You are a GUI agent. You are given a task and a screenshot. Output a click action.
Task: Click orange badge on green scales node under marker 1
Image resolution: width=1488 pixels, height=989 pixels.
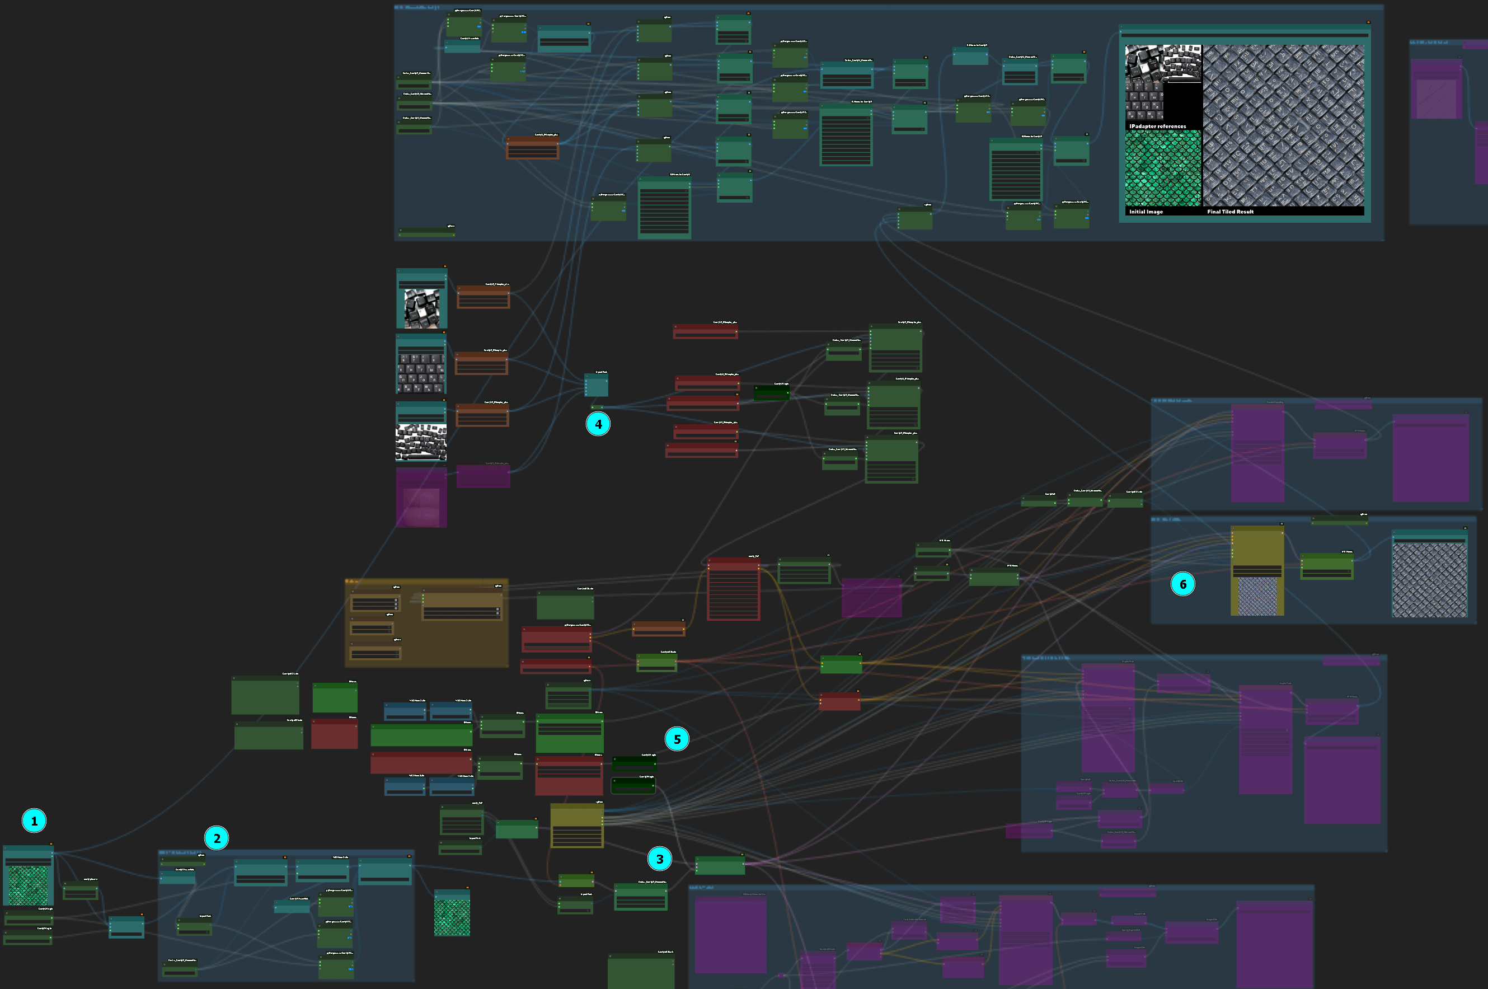point(51,844)
